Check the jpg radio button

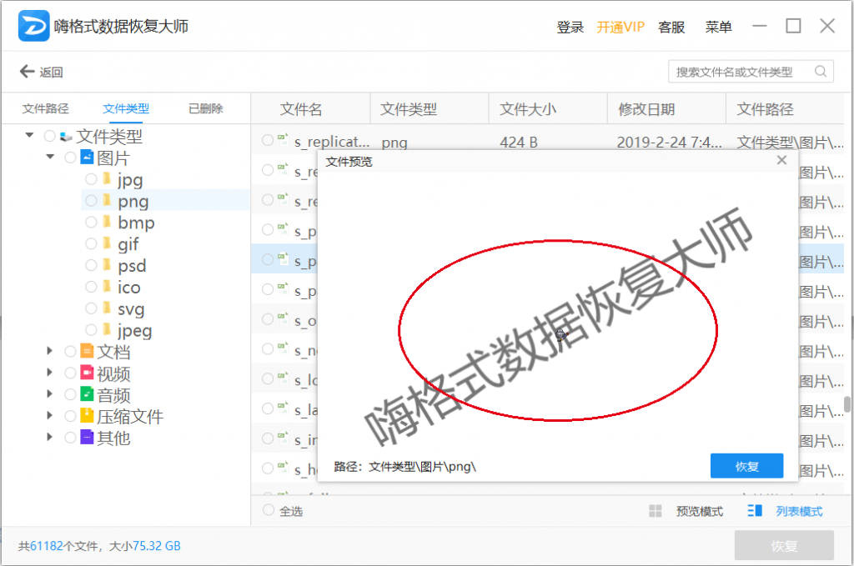coord(91,179)
